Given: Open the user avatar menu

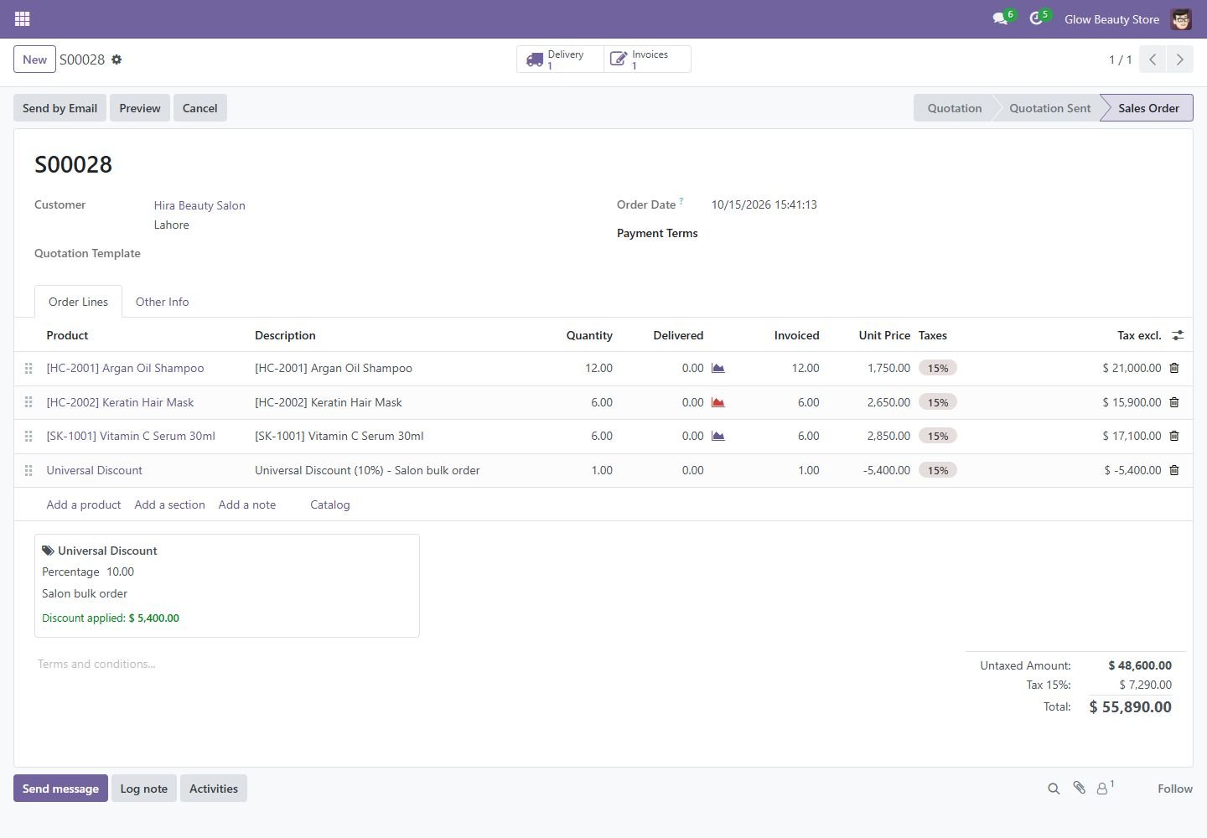Looking at the screenshot, I should 1181,18.
